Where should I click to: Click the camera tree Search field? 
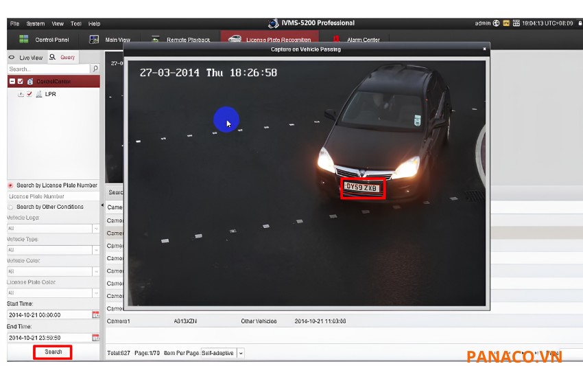(49, 69)
